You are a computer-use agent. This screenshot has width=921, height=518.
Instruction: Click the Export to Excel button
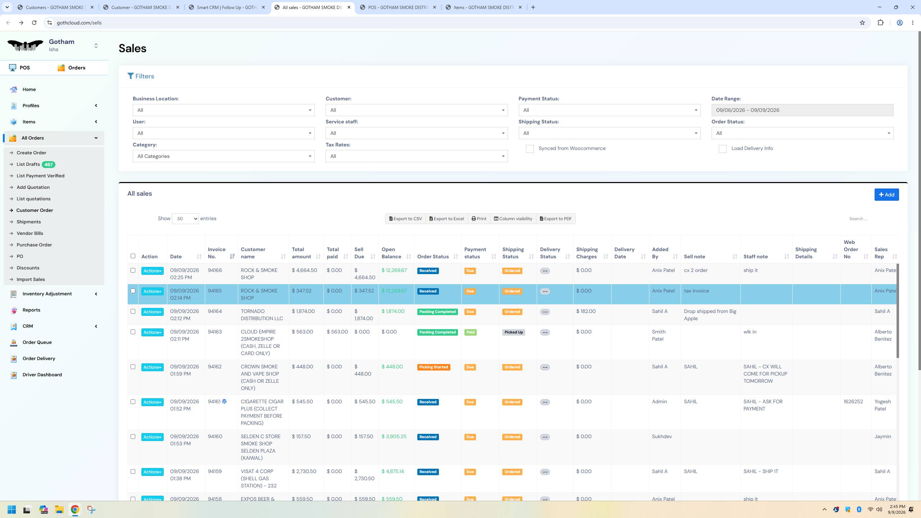pyautogui.click(x=446, y=219)
